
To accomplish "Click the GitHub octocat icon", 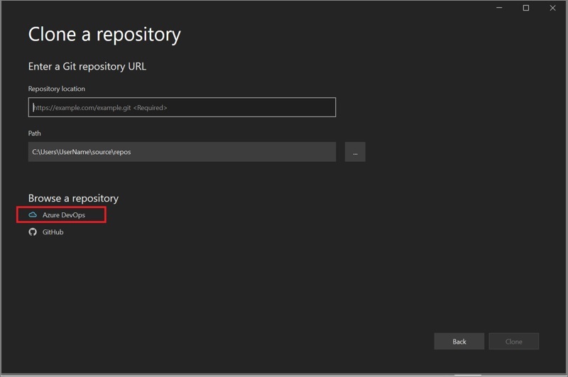I will coord(33,232).
